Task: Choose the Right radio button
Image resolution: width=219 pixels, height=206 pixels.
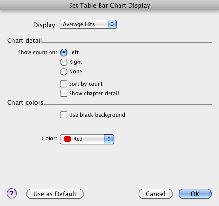Action: click(x=64, y=62)
